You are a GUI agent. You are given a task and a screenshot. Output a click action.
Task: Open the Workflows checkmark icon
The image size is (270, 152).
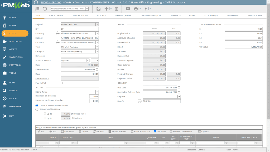[5, 57]
